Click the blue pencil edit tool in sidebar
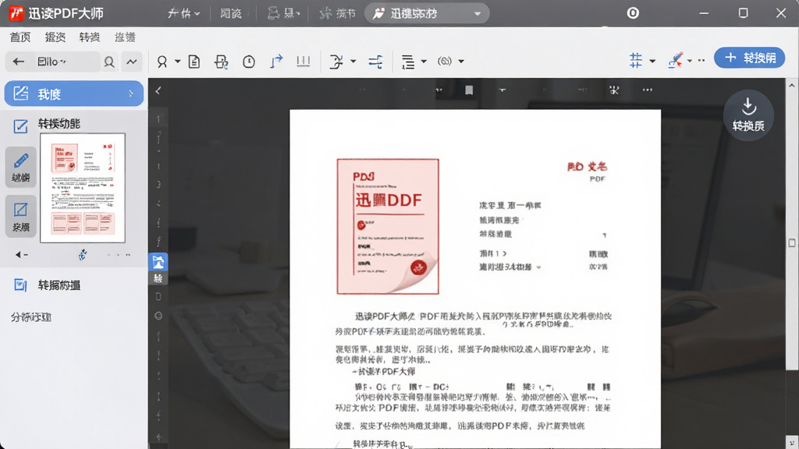 pyautogui.click(x=21, y=167)
